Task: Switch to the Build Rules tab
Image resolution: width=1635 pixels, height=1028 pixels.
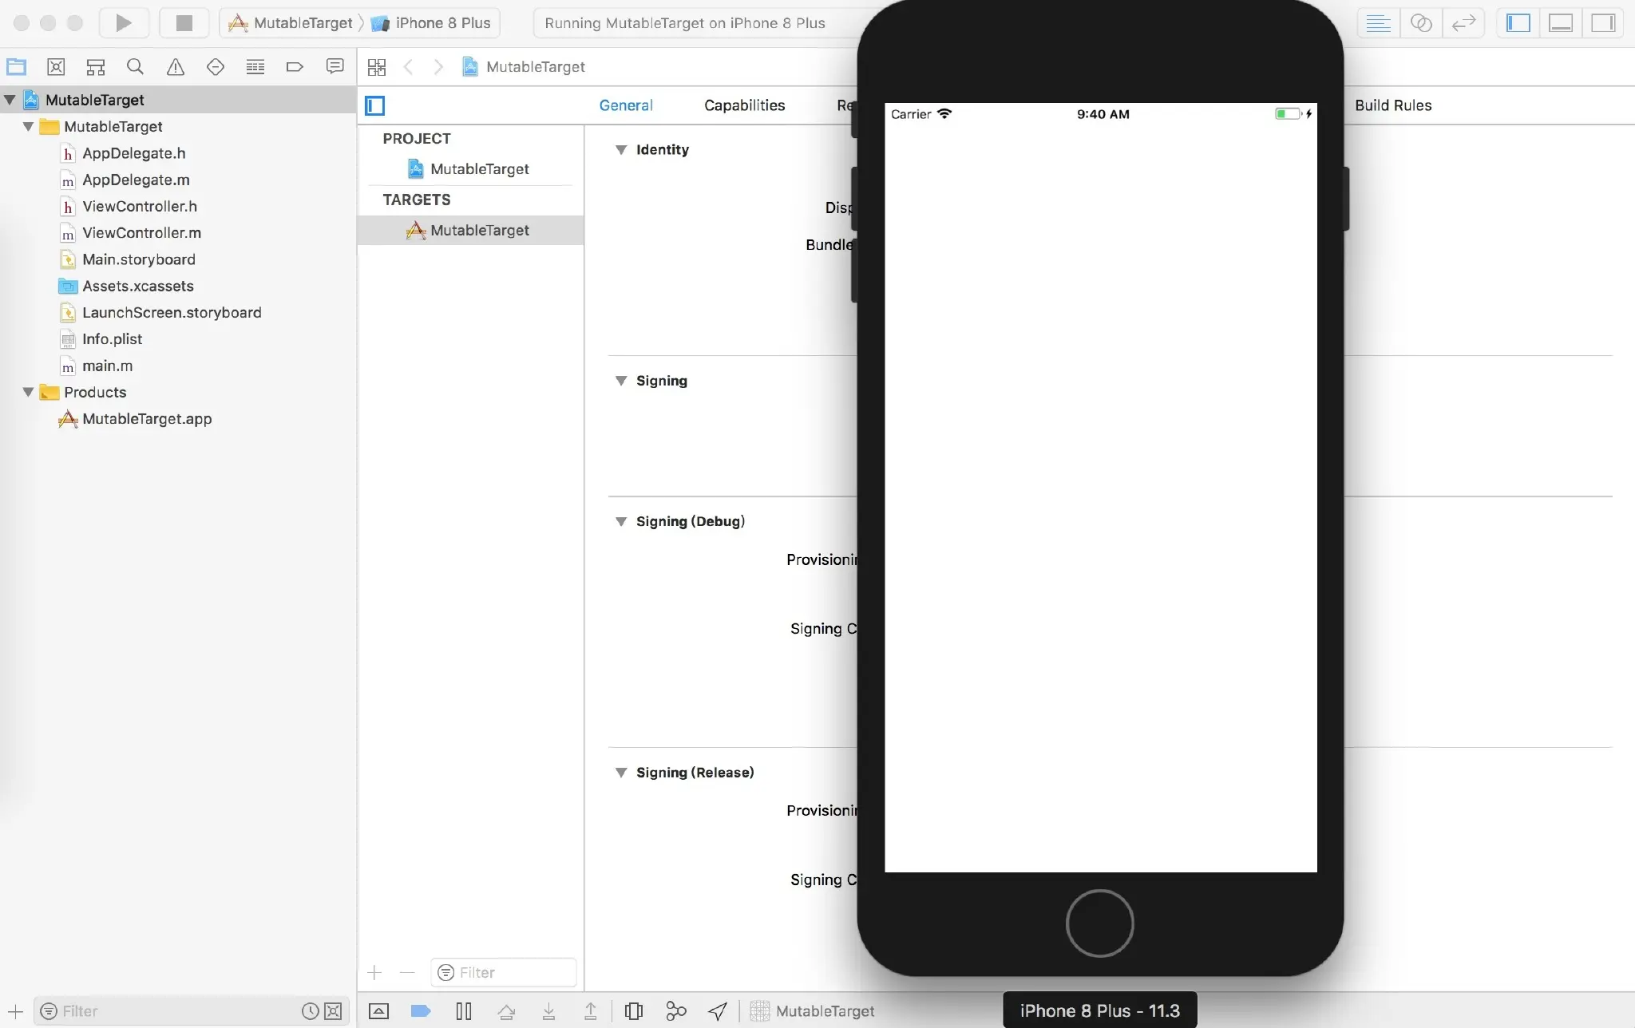Action: pos(1393,105)
